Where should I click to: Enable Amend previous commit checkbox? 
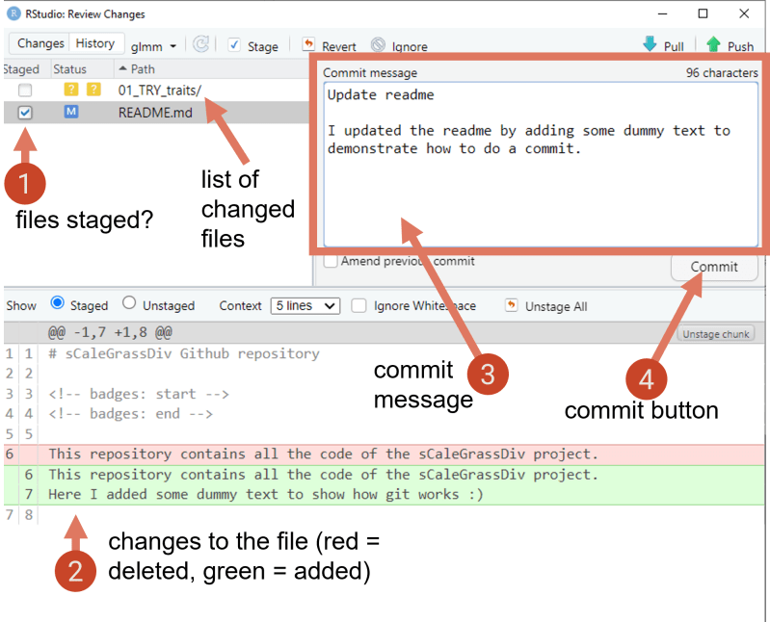(331, 261)
